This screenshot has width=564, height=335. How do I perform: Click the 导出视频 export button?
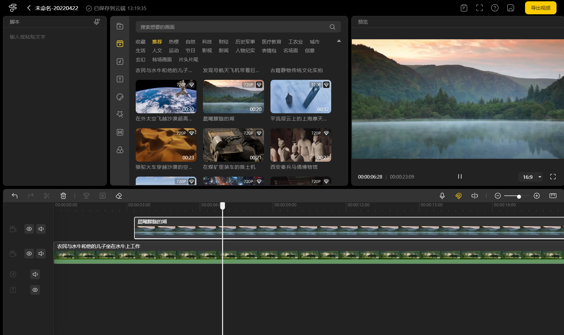pos(541,8)
